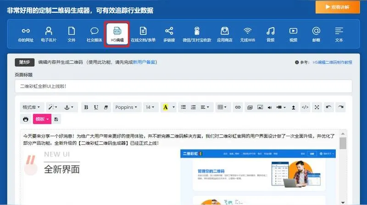Open code view with the </> icon
Viewport: 367px width, 205px height.
click(x=305, y=107)
